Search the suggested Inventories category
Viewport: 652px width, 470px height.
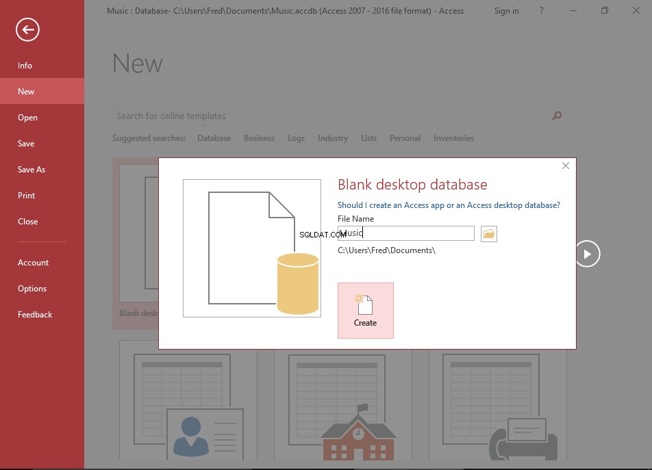point(453,138)
